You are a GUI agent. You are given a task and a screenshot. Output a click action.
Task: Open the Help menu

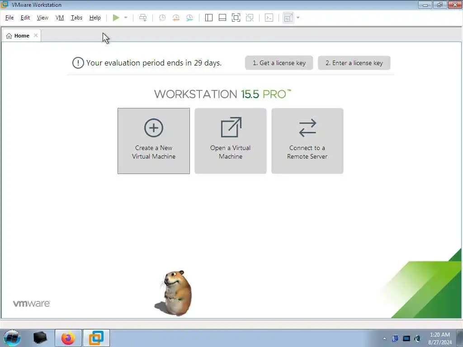tap(95, 18)
